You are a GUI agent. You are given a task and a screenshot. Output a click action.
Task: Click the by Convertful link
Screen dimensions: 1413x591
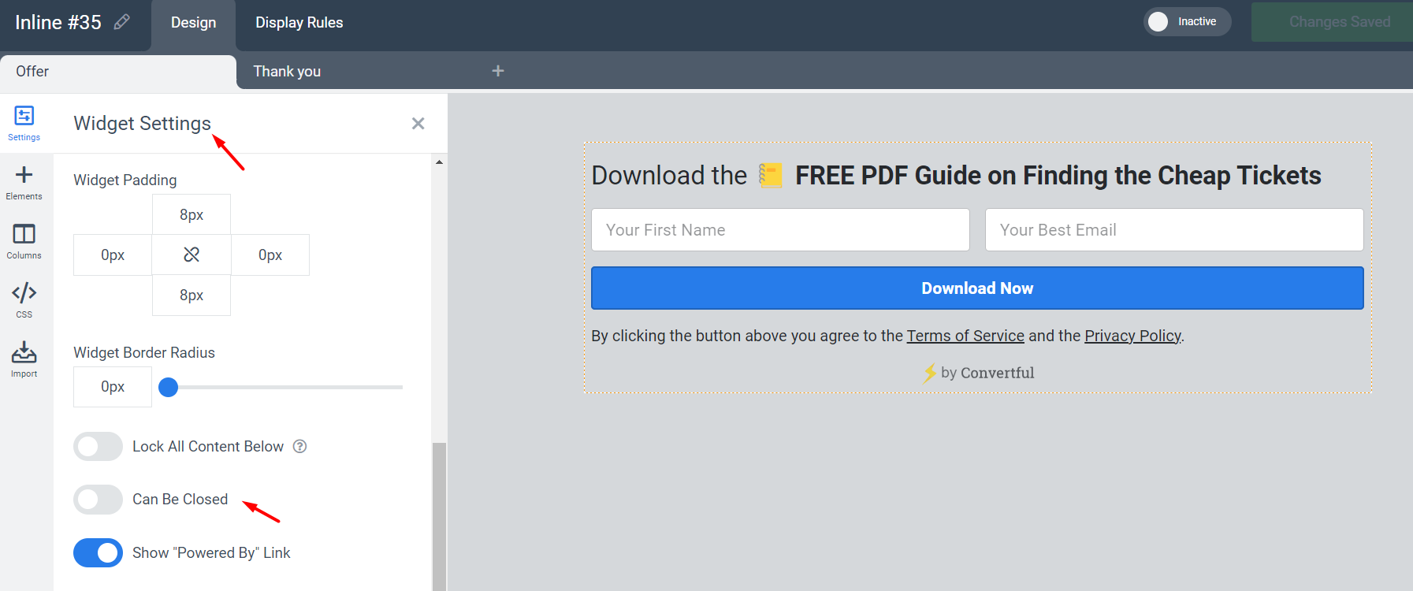click(x=978, y=373)
